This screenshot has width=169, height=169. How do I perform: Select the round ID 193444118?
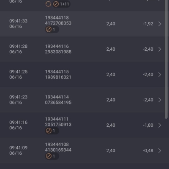click(57, 18)
